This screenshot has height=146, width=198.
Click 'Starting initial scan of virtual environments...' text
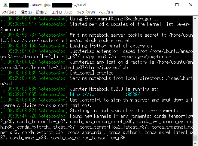coord(127,111)
